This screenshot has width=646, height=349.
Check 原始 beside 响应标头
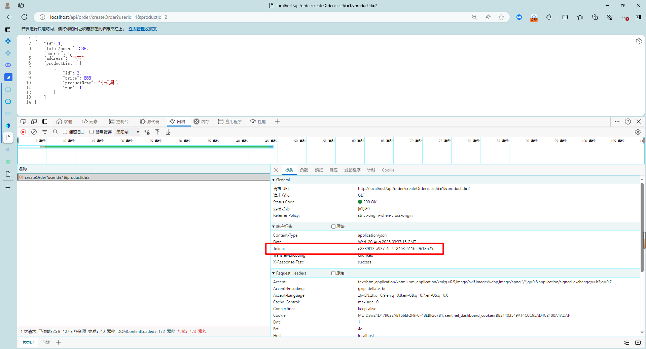tap(333, 227)
